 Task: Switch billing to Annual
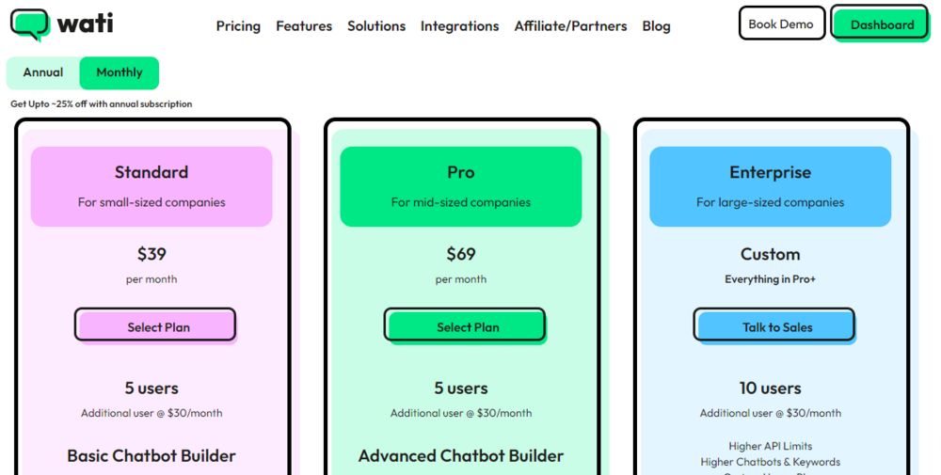43,72
